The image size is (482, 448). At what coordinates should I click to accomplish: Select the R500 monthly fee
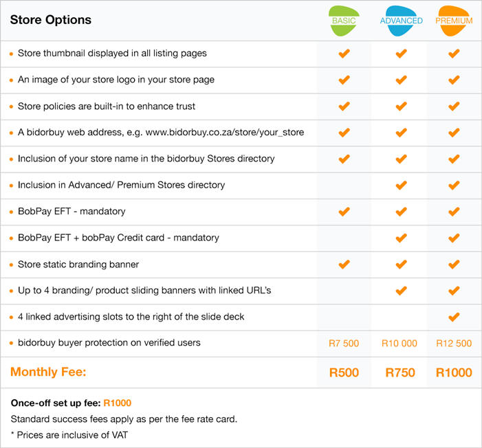[x=344, y=372]
